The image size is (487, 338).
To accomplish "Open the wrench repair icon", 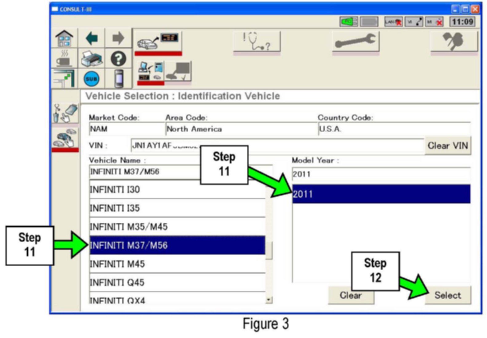I will click(355, 42).
